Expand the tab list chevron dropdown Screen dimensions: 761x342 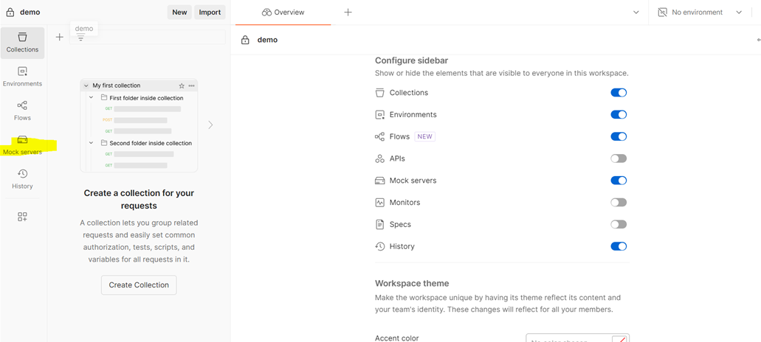636,13
